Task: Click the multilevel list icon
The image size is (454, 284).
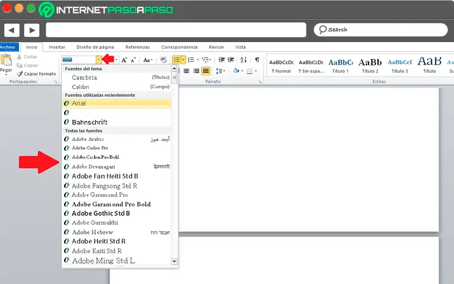Action: point(205,60)
